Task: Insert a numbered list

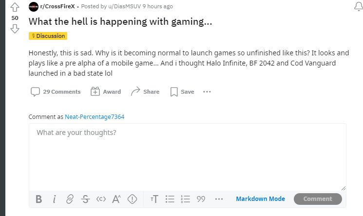Action: 185,199
